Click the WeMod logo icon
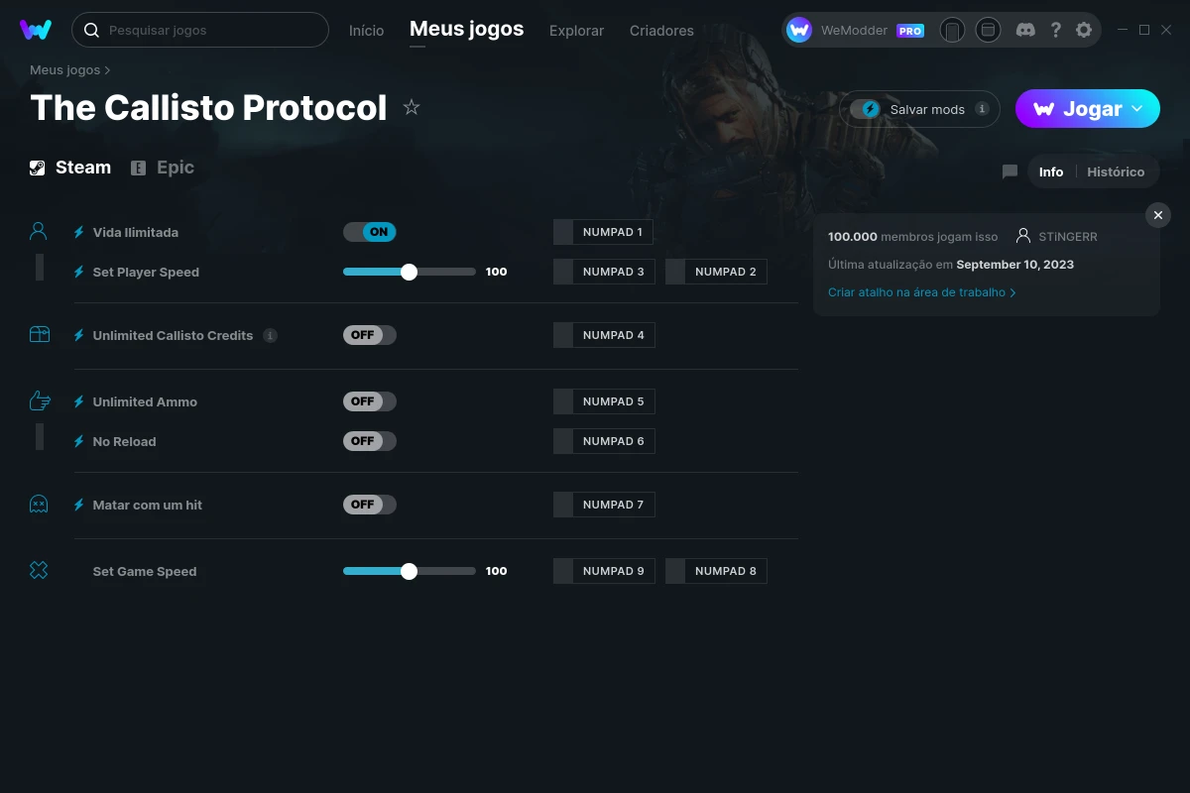 click(36, 30)
